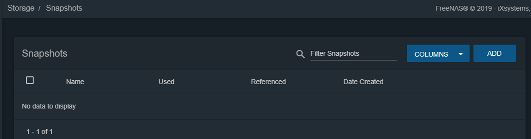The width and height of the screenshot is (531, 139).
Task: Select the Snapshots breadcrumb item
Action: coord(64,8)
